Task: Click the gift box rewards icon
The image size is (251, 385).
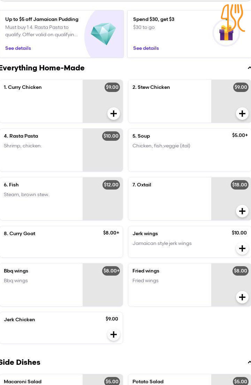Action: [x=226, y=33]
